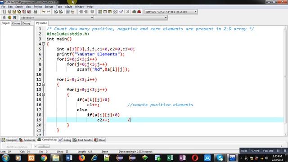
Task: Open the Compiler bottom tab
Action: (9, 140)
